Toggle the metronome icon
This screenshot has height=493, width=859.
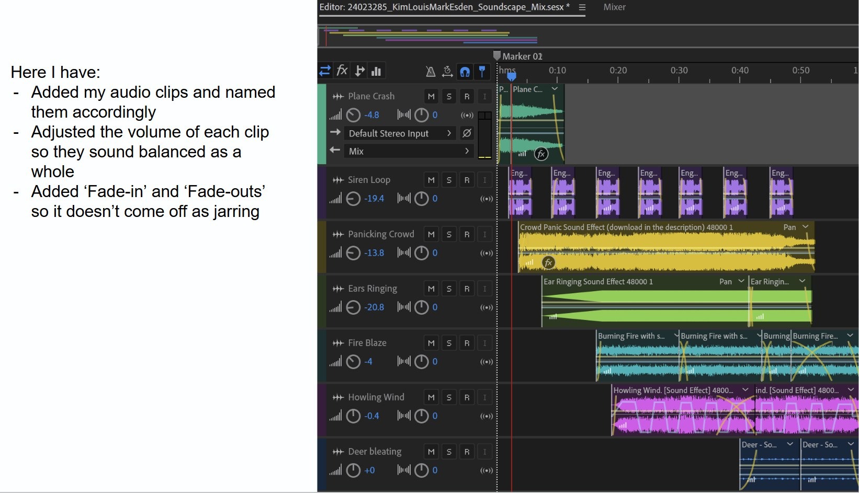point(431,72)
